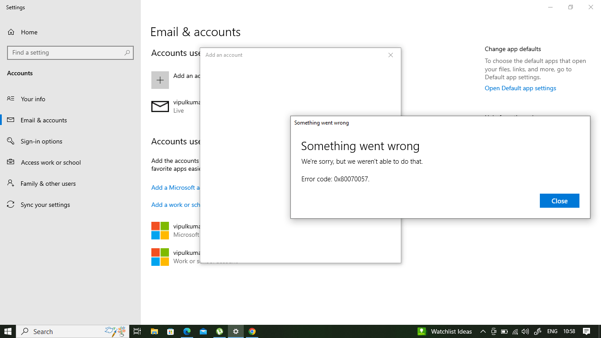601x338 pixels.
Task: Click Close button in error dialog
Action: point(559,201)
